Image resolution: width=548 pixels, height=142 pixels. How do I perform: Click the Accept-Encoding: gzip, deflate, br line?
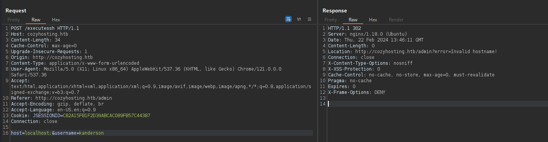[x=57, y=104]
